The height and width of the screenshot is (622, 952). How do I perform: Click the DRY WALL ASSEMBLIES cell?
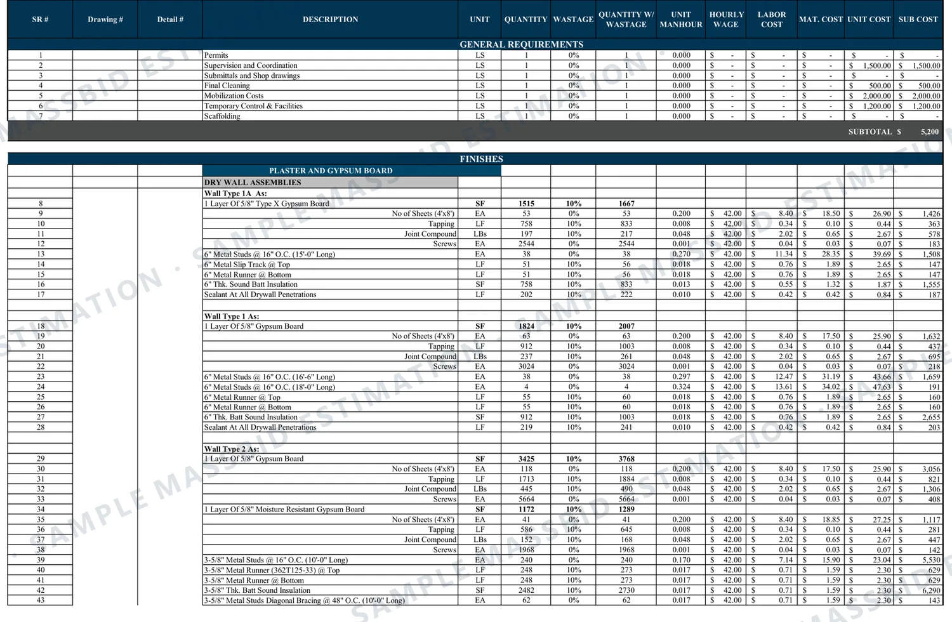click(330, 182)
